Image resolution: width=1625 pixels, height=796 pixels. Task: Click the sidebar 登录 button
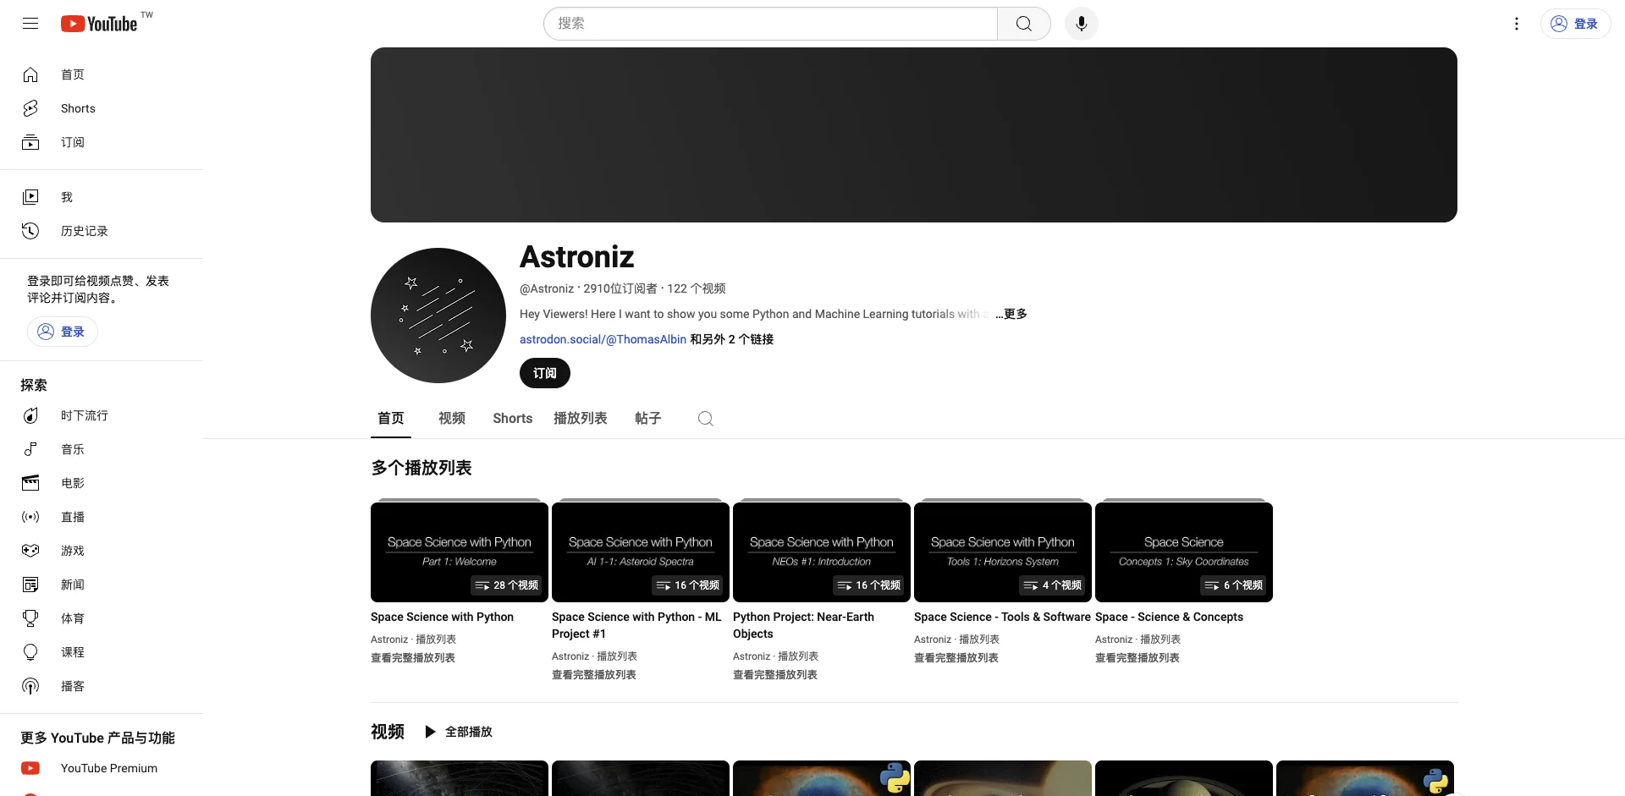point(63,332)
